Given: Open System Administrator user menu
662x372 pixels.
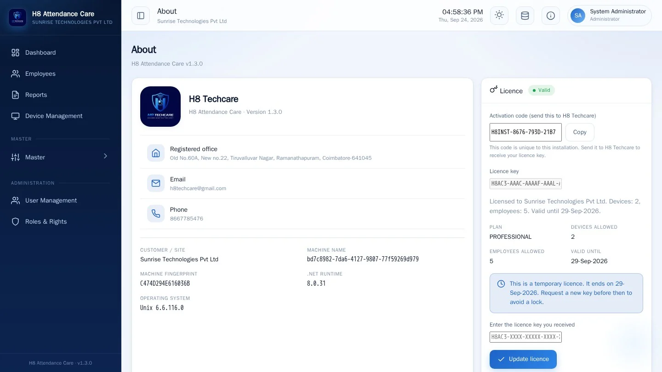Looking at the screenshot, I should point(610,16).
